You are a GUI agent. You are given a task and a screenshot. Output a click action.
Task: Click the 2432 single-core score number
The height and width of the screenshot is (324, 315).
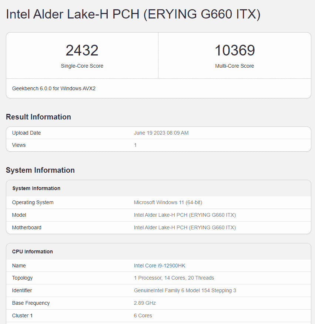click(82, 50)
